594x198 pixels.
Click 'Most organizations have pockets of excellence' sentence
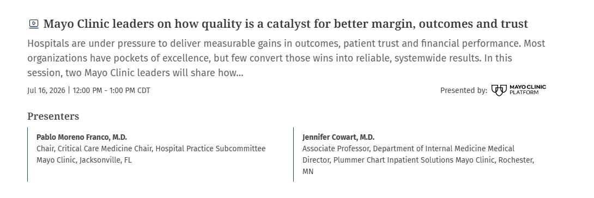(x=286, y=51)
